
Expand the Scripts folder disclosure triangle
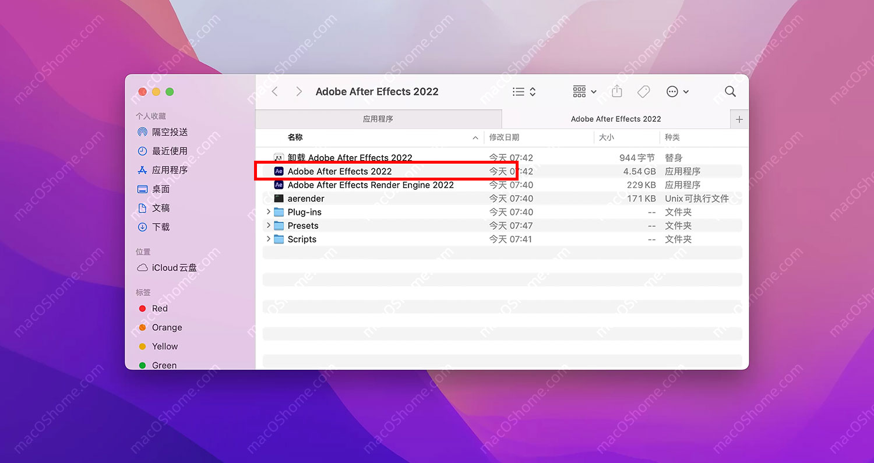point(268,239)
